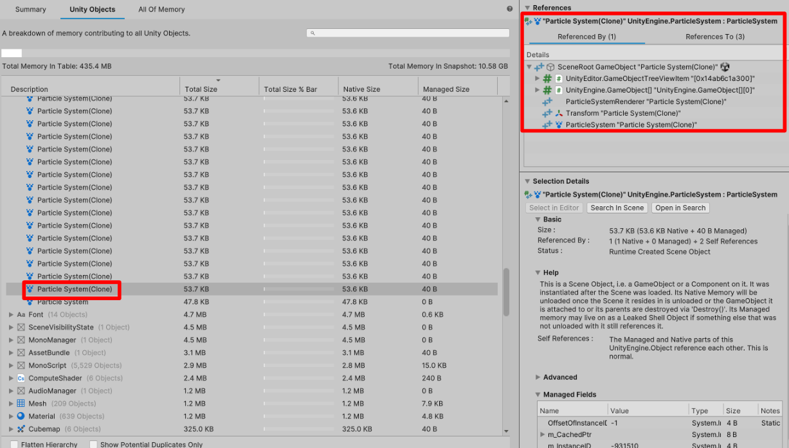Click the object search input field
Viewport: 789px width, 448px height.
pyautogui.click(x=408, y=33)
